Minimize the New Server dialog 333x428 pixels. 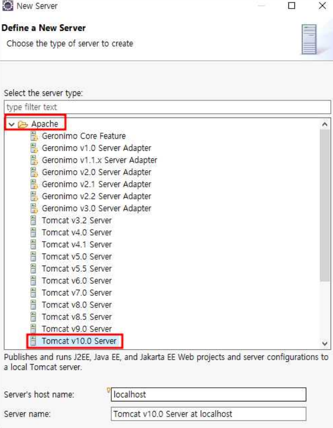(x=261, y=6)
